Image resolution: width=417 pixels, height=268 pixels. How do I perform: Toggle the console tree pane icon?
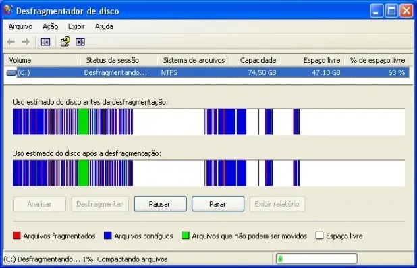pyautogui.click(x=45, y=42)
